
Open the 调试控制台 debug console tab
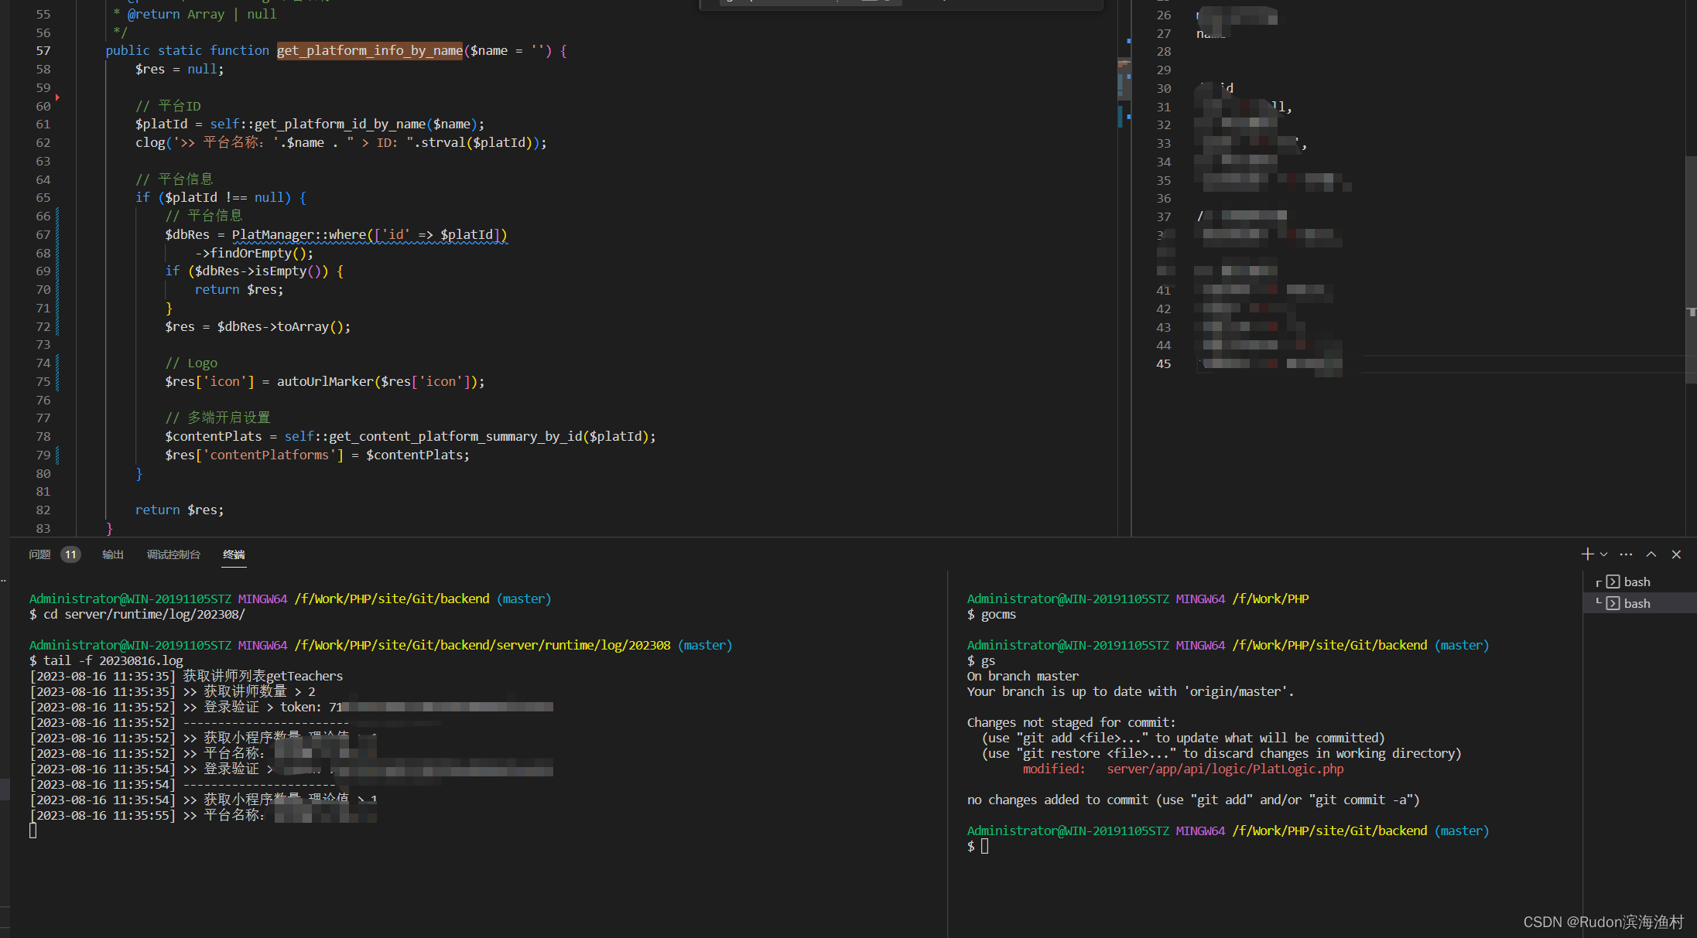(173, 554)
